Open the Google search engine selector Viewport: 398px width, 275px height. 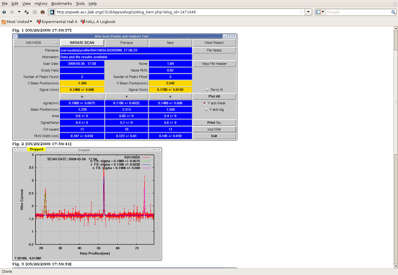[x=320, y=12]
